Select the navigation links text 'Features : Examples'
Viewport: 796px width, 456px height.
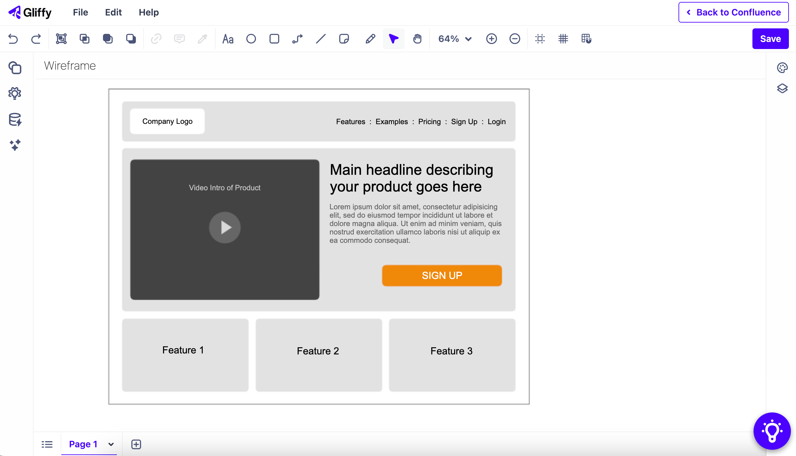pyautogui.click(x=372, y=122)
